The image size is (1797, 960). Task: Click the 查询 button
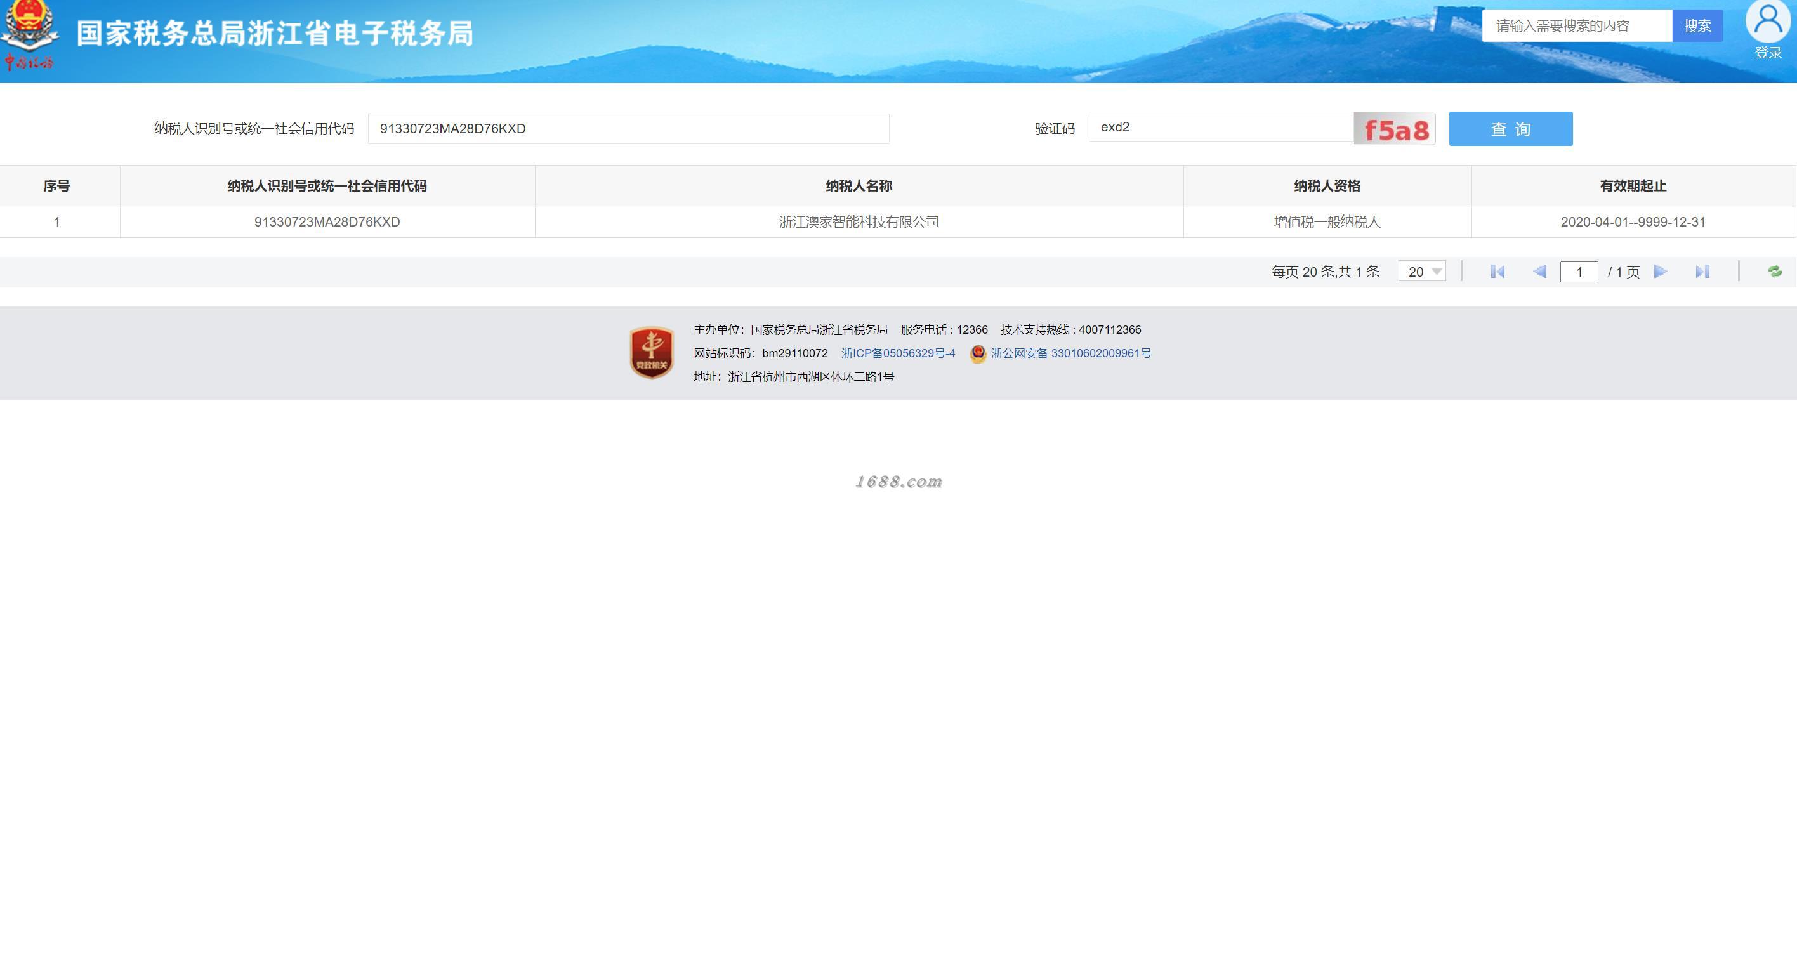(1511, 128)
